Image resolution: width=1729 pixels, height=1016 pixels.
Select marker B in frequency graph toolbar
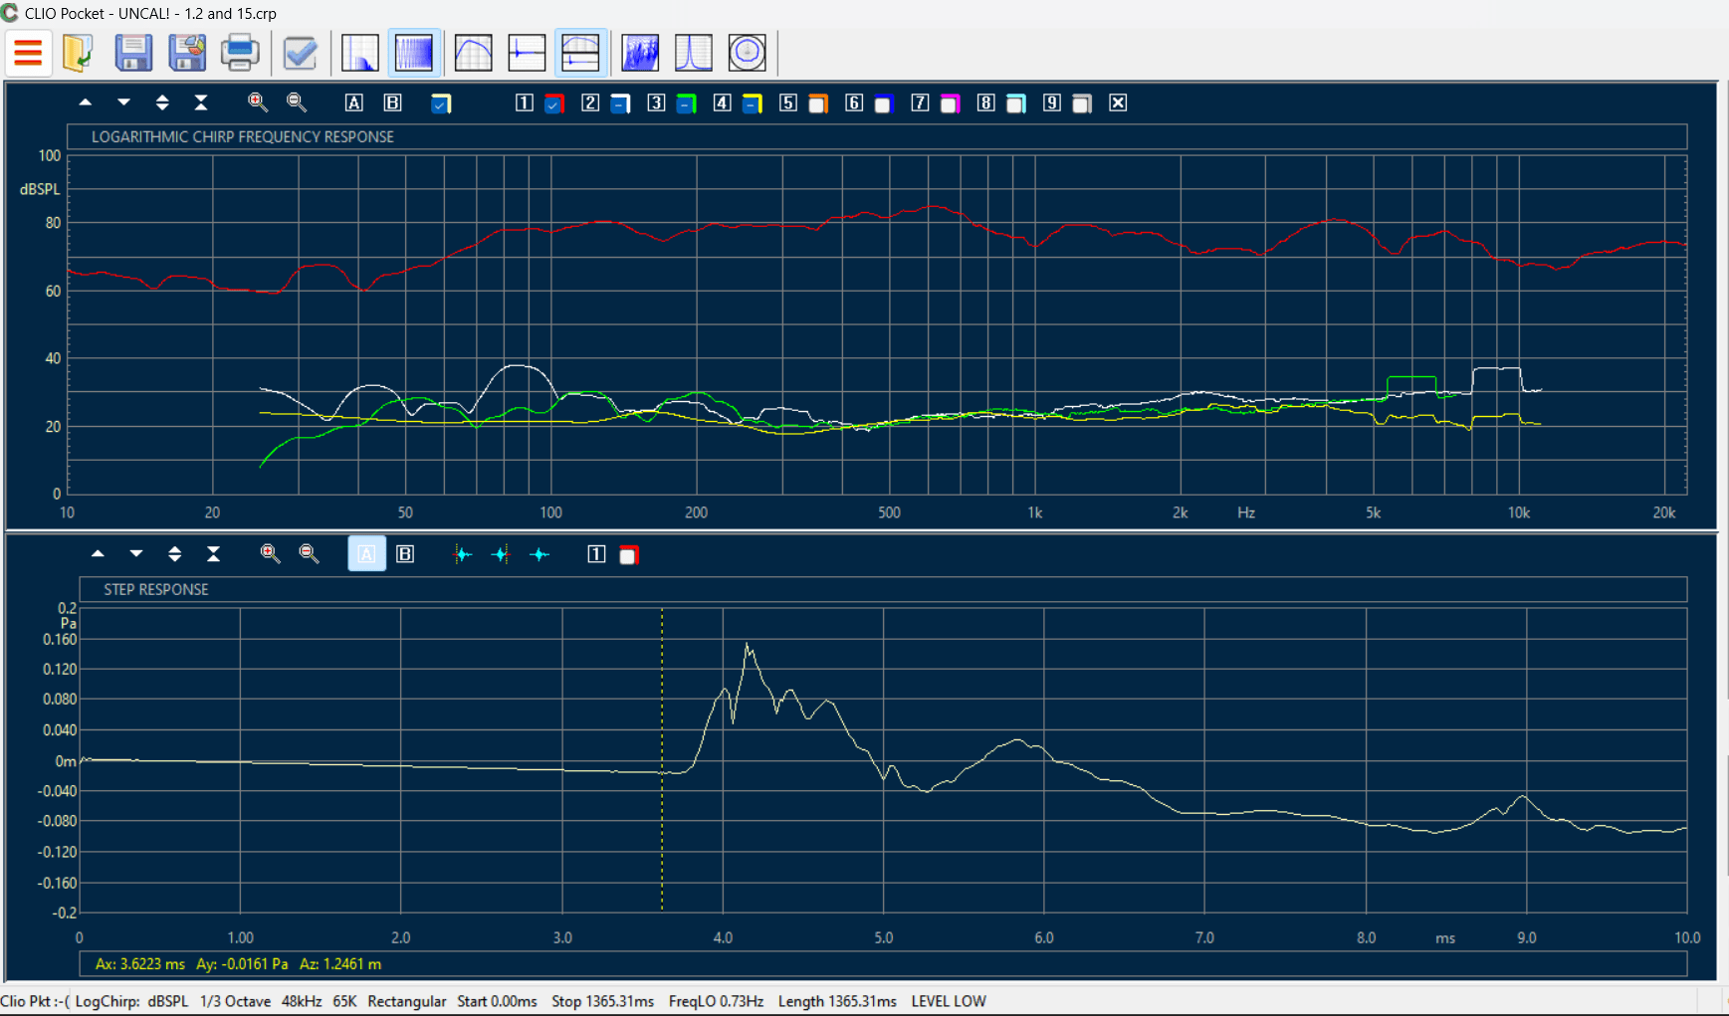pyautogui.click(x=393, y=102)
